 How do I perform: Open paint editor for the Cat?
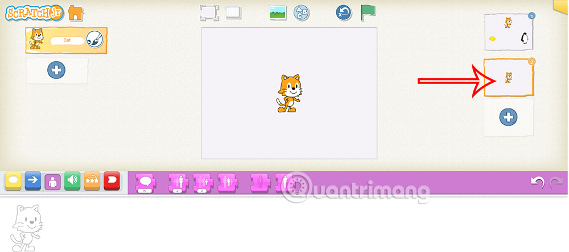95,39
